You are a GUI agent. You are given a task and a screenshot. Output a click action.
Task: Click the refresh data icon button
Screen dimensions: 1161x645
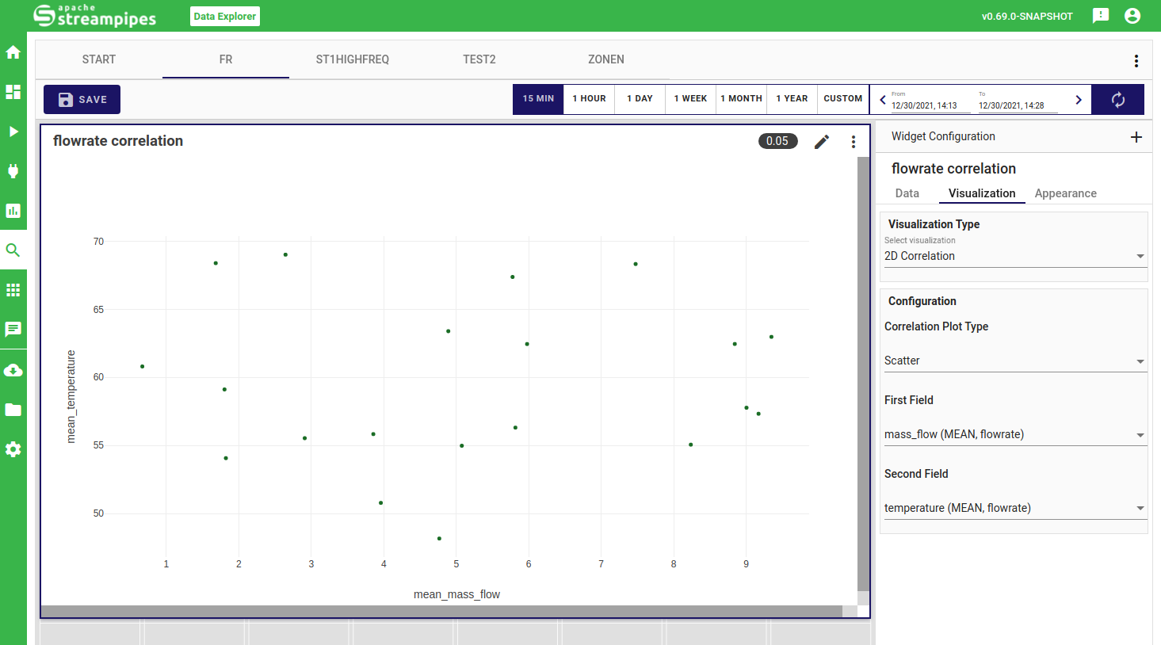click(1117, 100)
